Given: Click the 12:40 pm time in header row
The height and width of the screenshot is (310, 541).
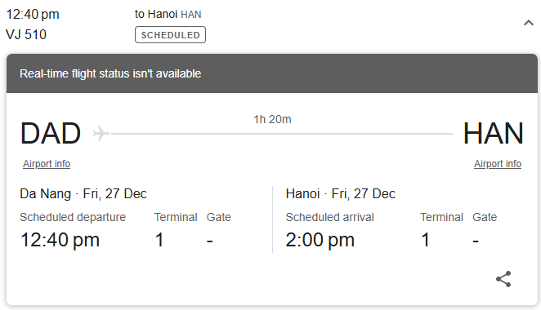Looking at the screenshot, I should click(33, 15).
